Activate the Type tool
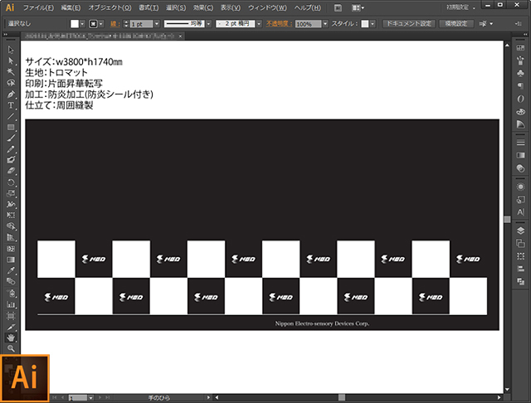 (11, 105)
